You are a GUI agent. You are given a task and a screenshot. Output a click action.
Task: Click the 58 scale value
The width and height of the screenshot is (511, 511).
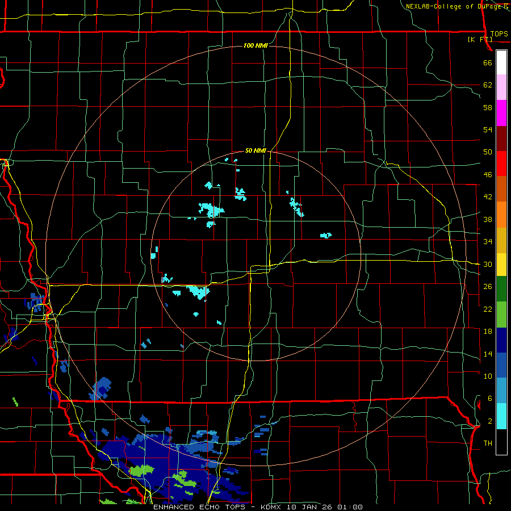(488, 107)
